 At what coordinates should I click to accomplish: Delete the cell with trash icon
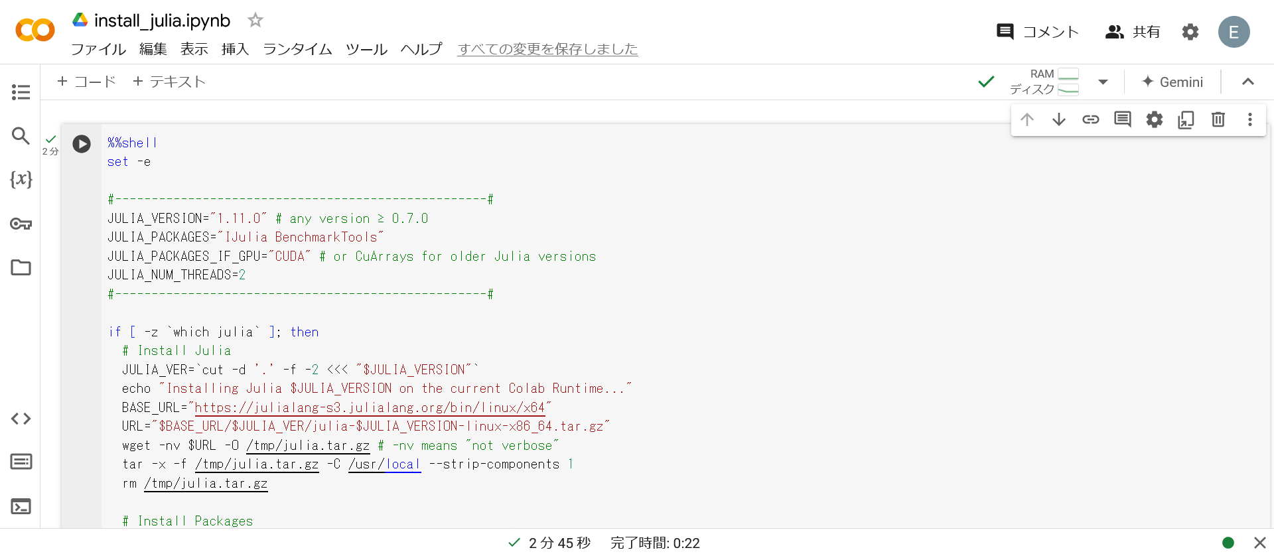[1218, 119]
